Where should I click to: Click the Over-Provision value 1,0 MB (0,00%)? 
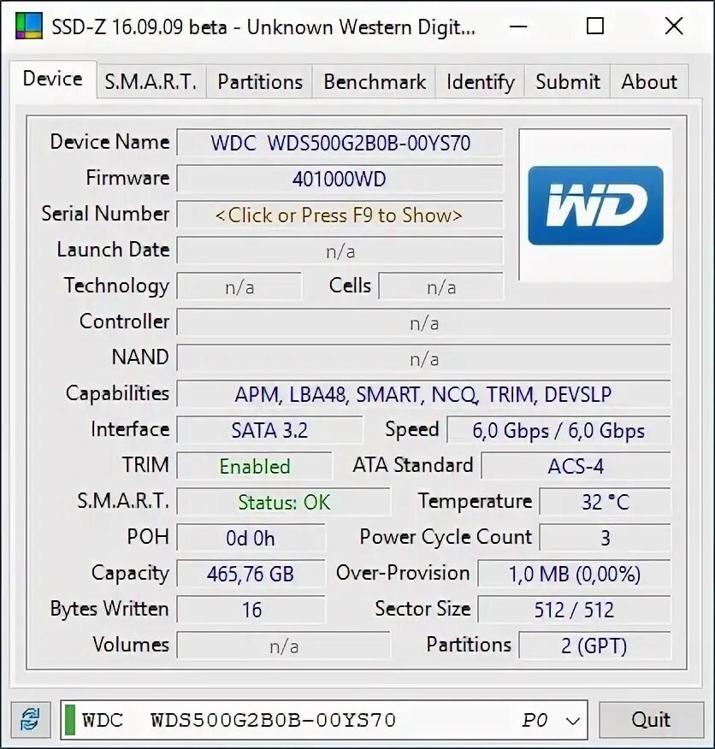click(x=574, y=575)
